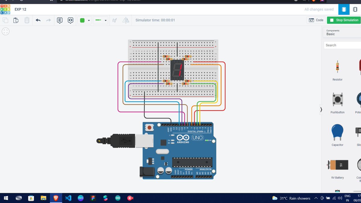Click the All changes saved status
This screenshot has width=361, height=203.
tap(319, 9)
